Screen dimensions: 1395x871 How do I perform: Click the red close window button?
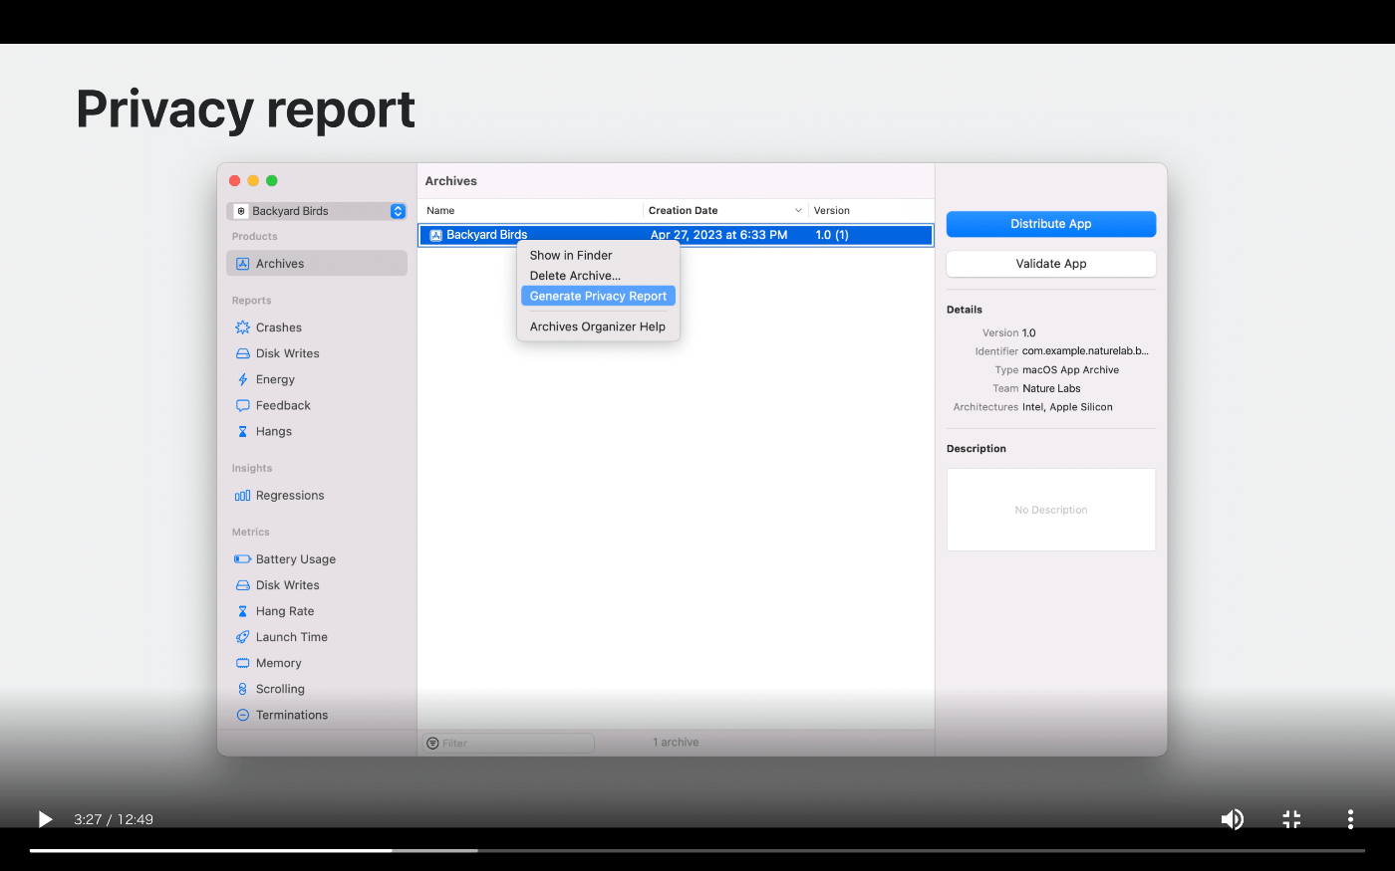(235, 181)
